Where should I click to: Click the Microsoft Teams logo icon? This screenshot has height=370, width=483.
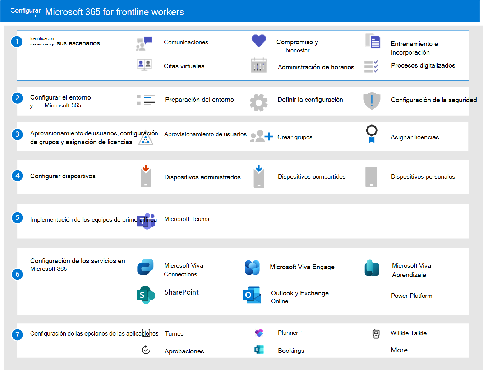coord(146,221)
